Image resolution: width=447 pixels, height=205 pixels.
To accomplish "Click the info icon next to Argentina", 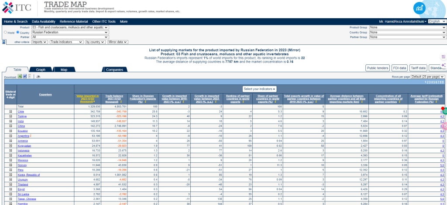I will pos(31,136).
